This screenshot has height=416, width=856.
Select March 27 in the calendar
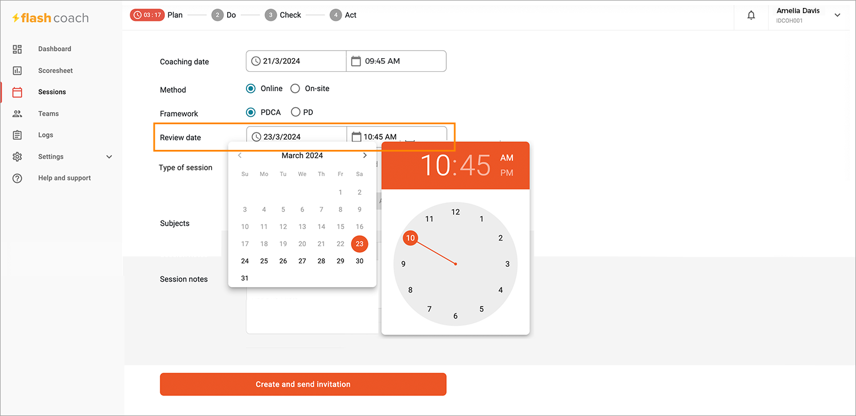(302, 261)
